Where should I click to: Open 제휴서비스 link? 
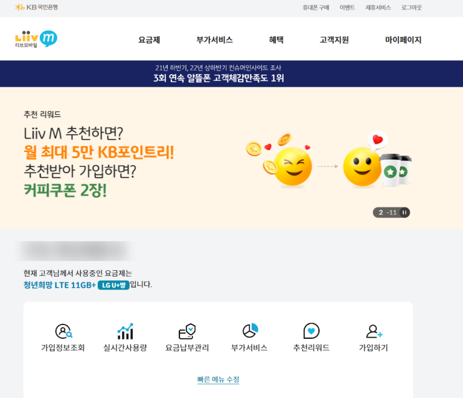(x=378, y=7)
